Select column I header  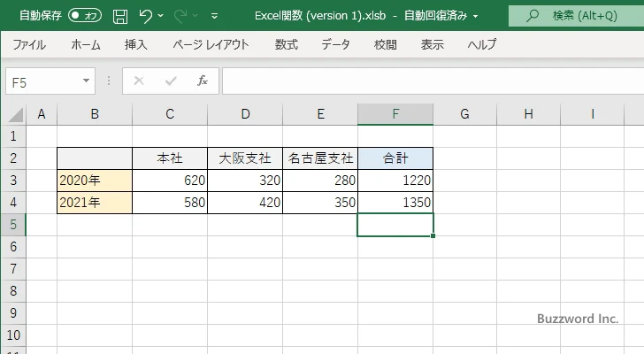coord(593,114)
